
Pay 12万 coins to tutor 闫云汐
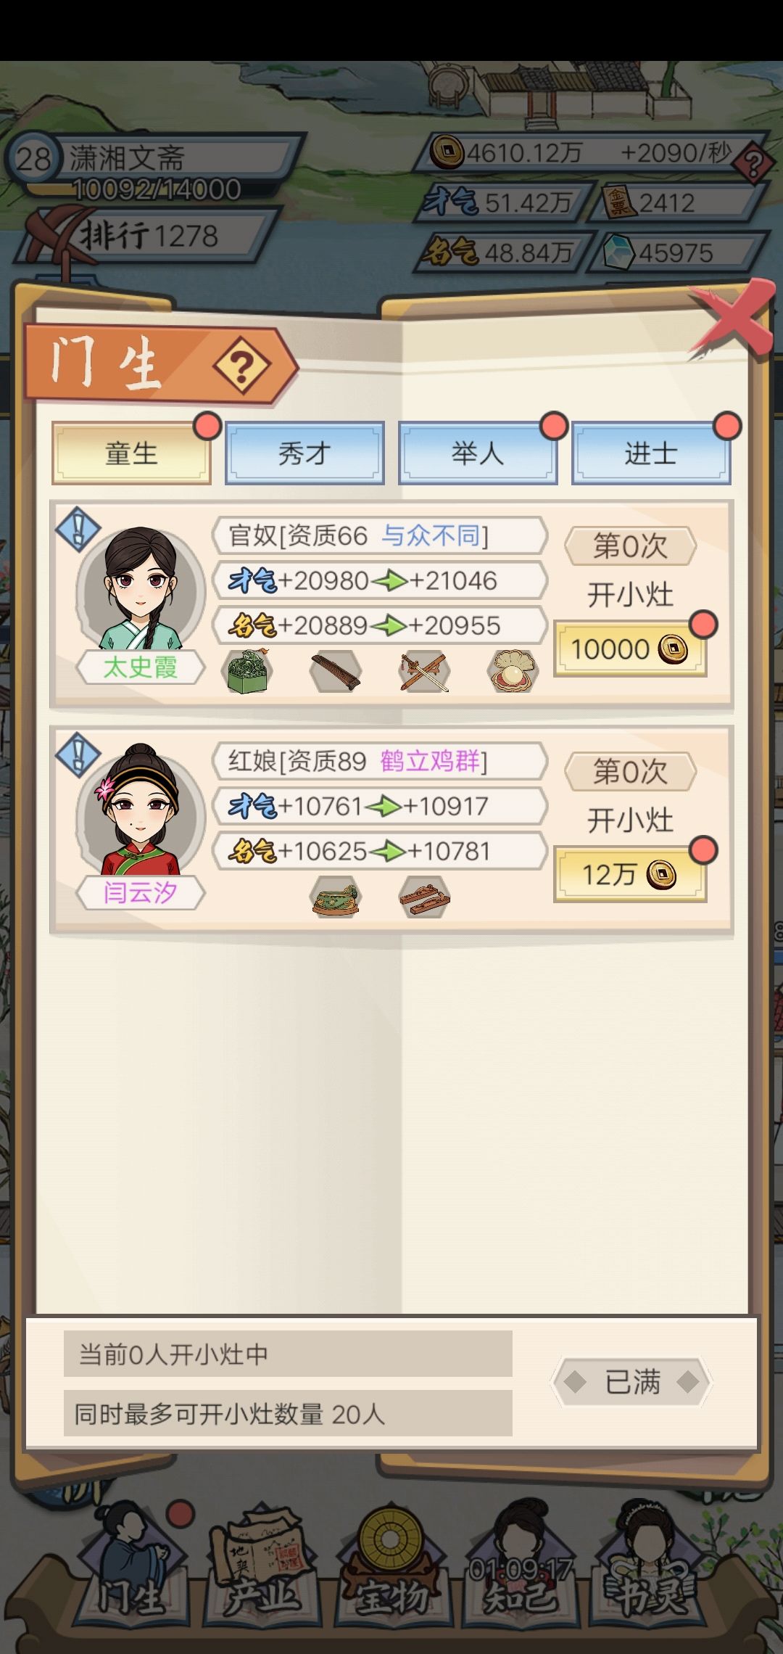630,874
